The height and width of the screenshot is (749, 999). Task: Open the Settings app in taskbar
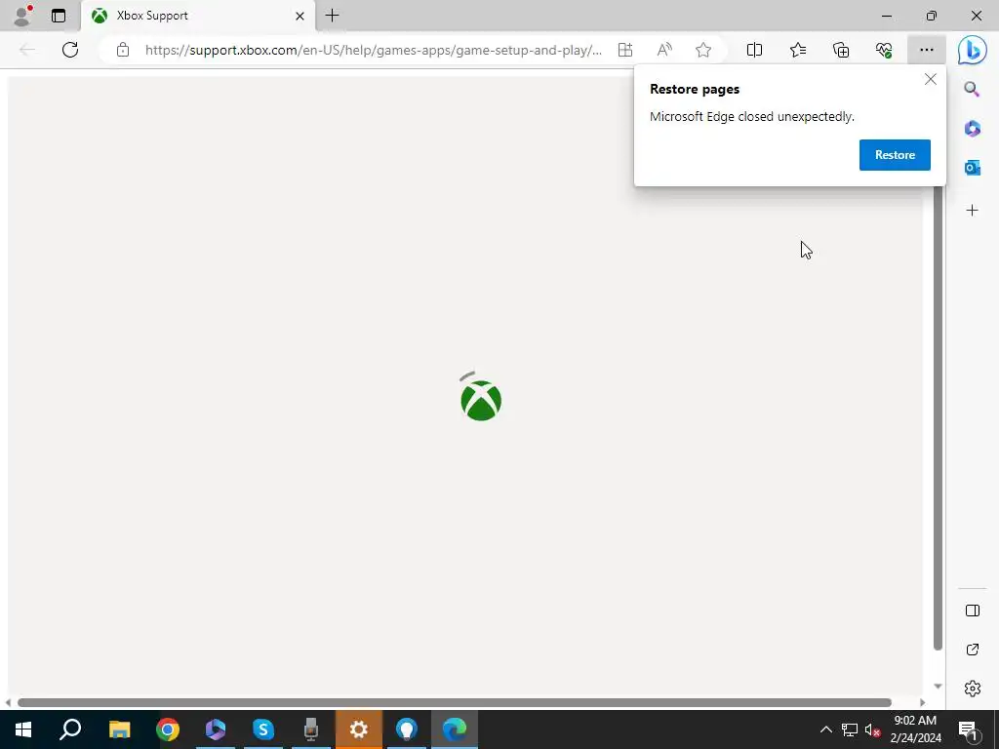tap(359, 729)
